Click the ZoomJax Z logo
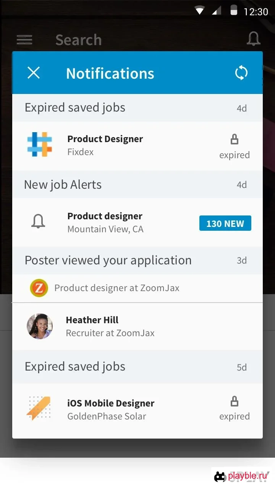Viewport: 275px width, 489px height. point(39,288)
